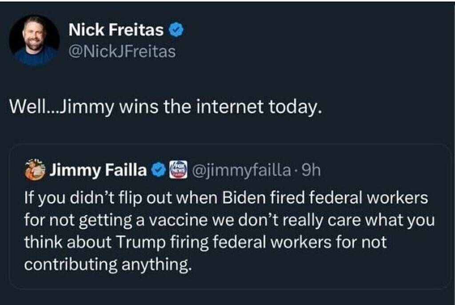Click Jimmy Failla's blue verified checkmark
Viewport: 455px width, 305px height.
coord(158,170)
